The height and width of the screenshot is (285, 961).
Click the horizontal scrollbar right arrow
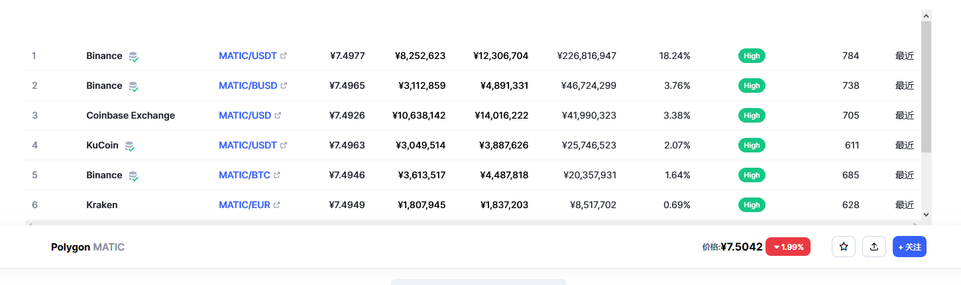pyautogui.click(x=915, y=225)
